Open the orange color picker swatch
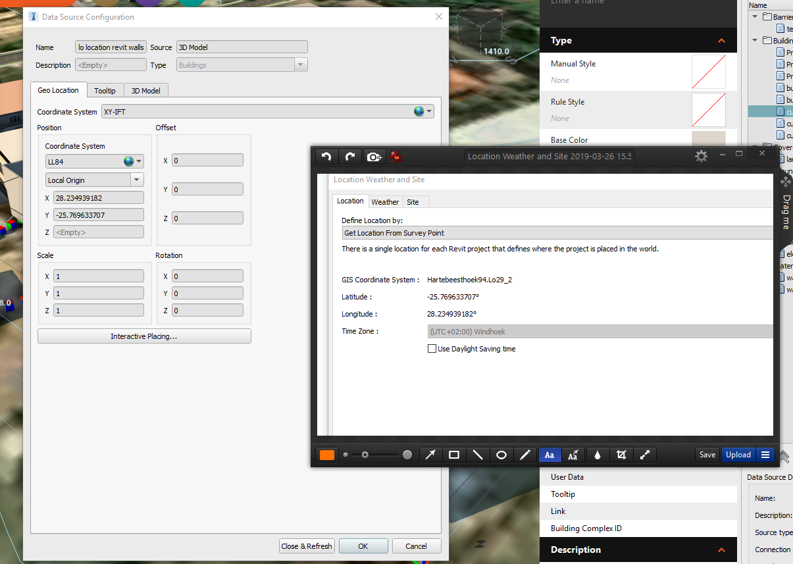793x564 pixels. tap(327, 455)
